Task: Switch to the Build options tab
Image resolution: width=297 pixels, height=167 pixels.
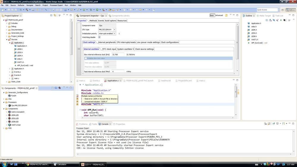Action: (x=110, y=21)
